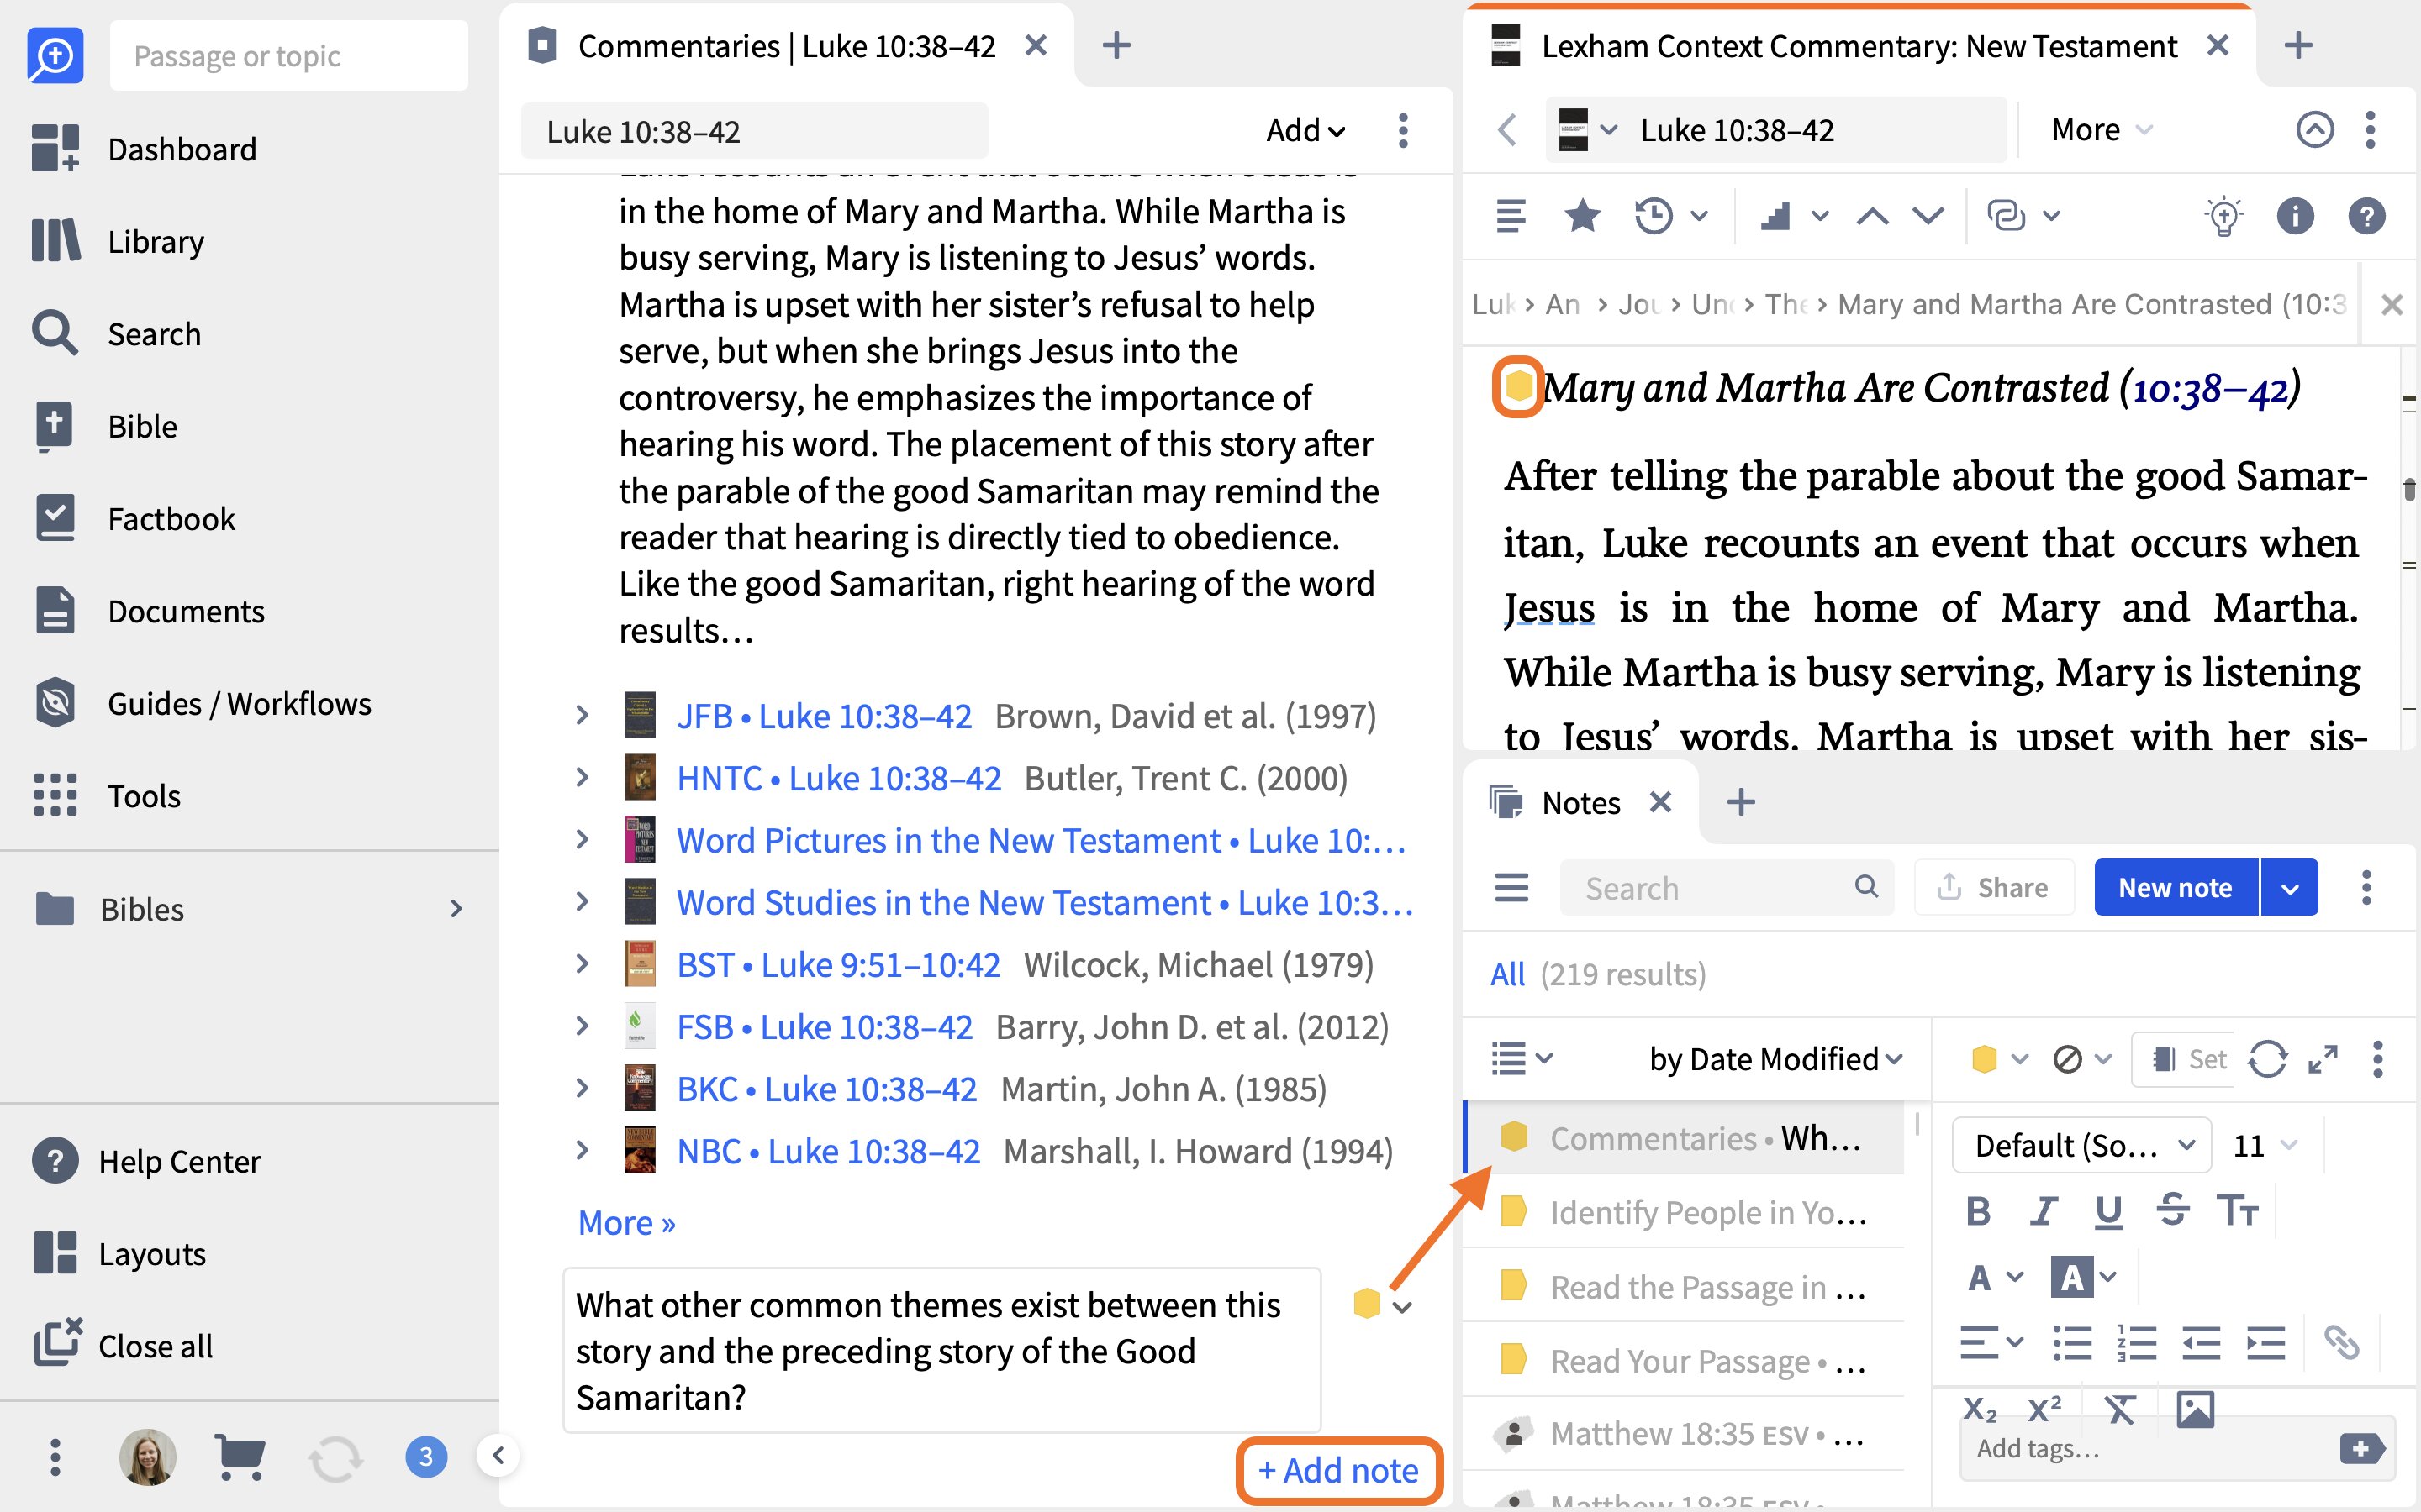
Task: Open All notes filter link
Action: tap(1507, 974)
